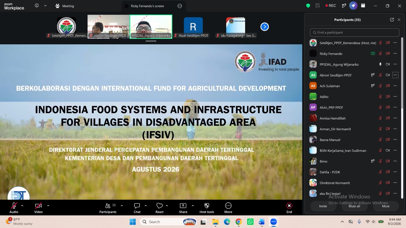Image resolution: width=406 pixels, height=228 pixels.
Task: Toggle video for BGN-KerjaSama_Ivan Sudirman
Action: (x=388, y=150)
